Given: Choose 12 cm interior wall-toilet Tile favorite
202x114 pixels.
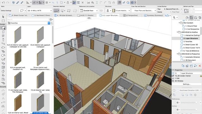Looking at the screenshot, I should pos(40,82).
